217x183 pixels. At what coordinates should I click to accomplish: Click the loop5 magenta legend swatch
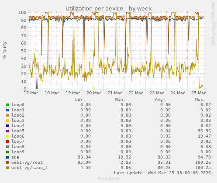pos(7,131)
